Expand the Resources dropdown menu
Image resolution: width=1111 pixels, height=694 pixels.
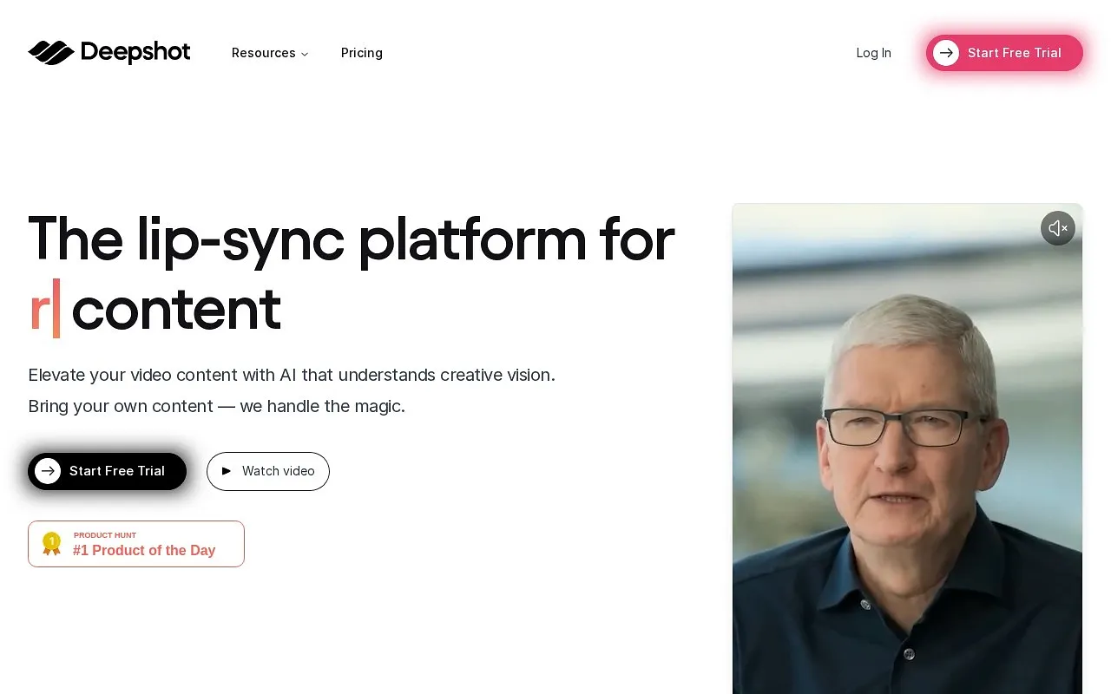270,53
